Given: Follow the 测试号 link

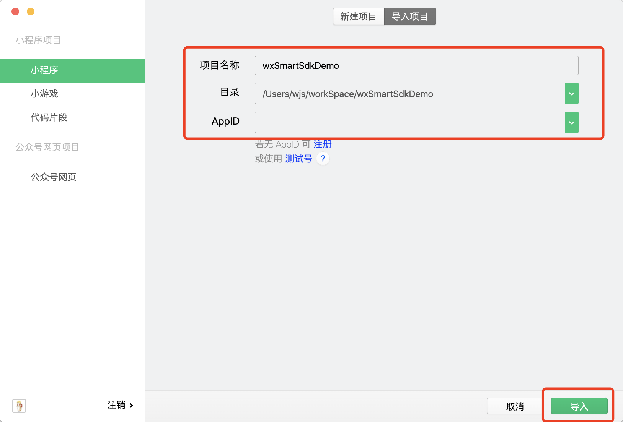Looking at the screenshot, I should pyautogui.click(x=298, y=159).
